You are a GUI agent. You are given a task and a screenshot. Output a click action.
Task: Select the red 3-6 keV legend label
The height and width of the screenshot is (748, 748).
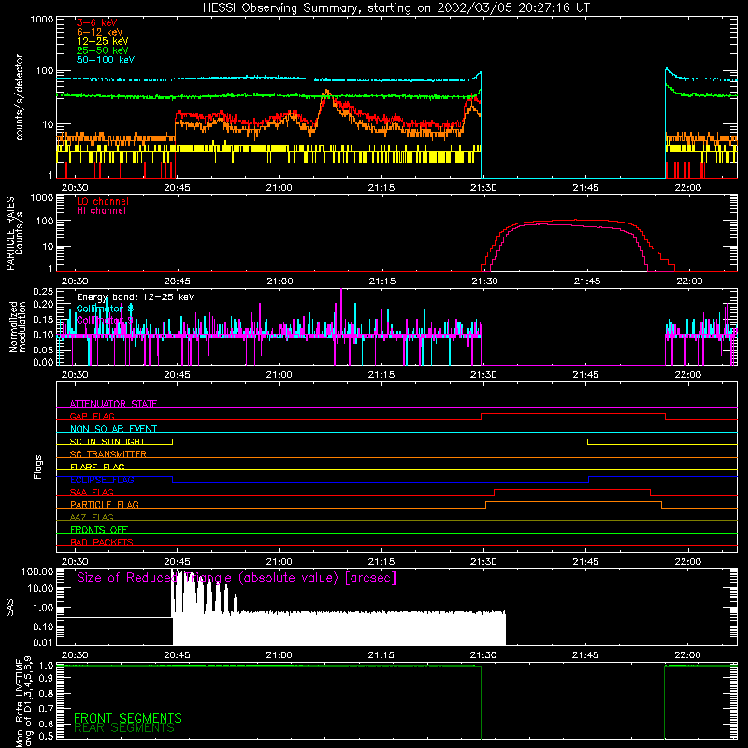click(97, 22)
